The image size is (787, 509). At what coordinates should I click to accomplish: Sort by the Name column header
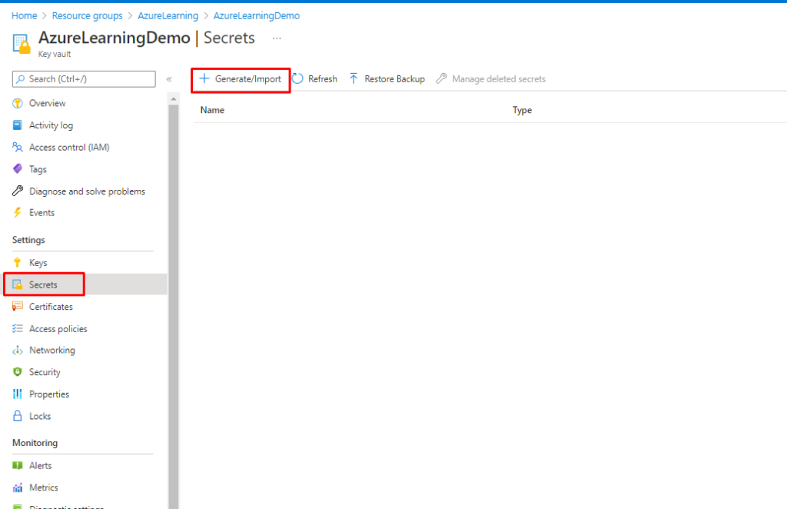click(212, 110)
